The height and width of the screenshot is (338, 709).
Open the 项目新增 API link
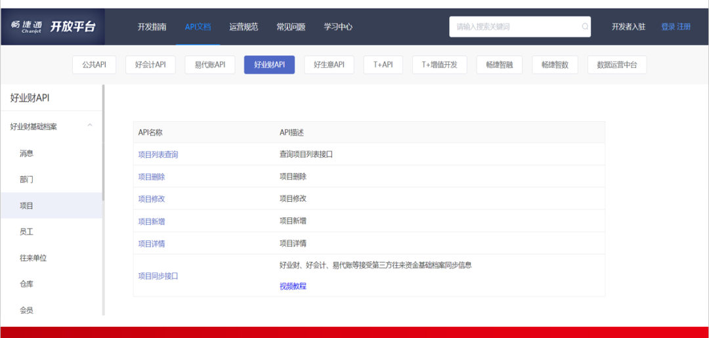pos(152,221)
